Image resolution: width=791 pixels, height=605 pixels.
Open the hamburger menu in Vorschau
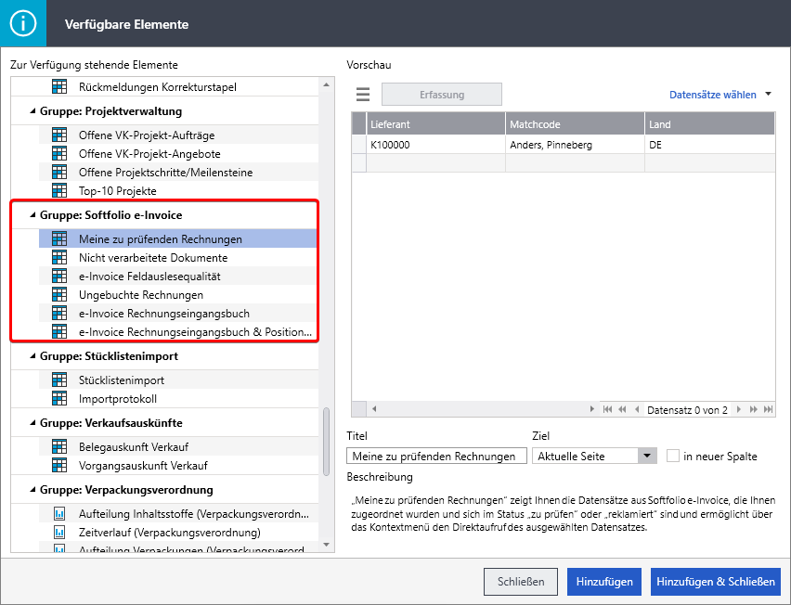coord(363,95)
